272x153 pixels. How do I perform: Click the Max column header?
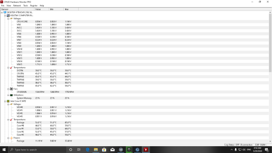point(71,9)
